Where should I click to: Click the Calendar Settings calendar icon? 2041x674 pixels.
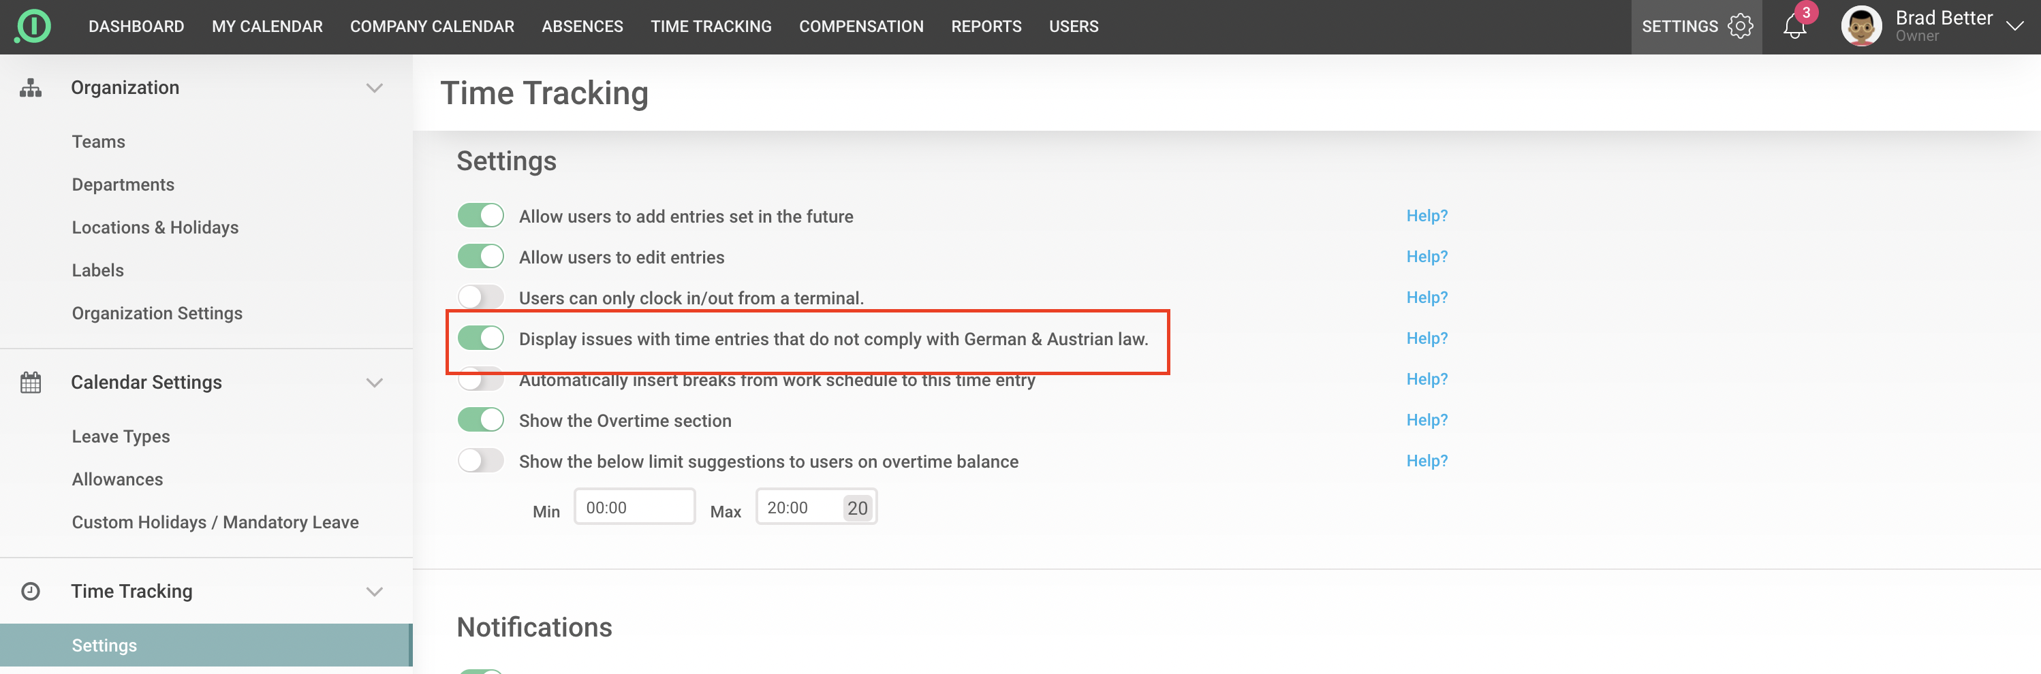click(x=30, y=383)
